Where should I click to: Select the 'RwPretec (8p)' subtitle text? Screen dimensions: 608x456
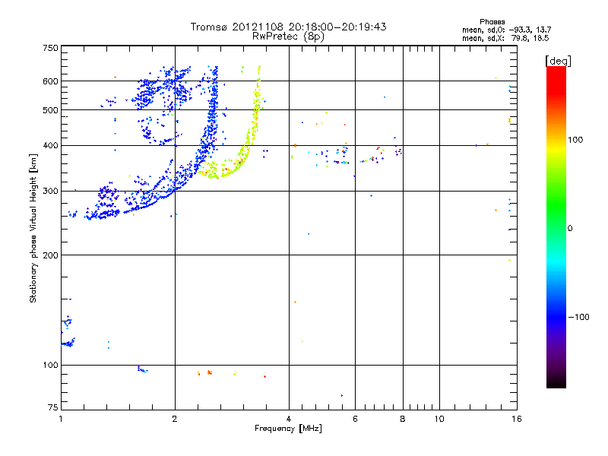[288, 36]
